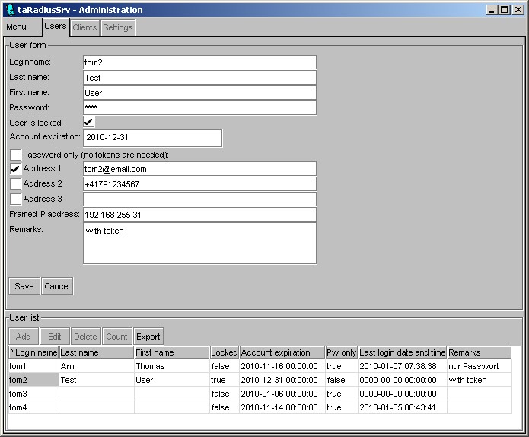Screen dimensions: 529x437
Task: Sort by the Login name column header
Action: (x=33, y=352)
